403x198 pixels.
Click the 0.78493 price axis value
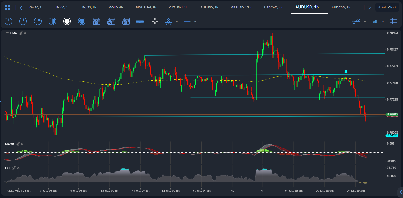392,33
